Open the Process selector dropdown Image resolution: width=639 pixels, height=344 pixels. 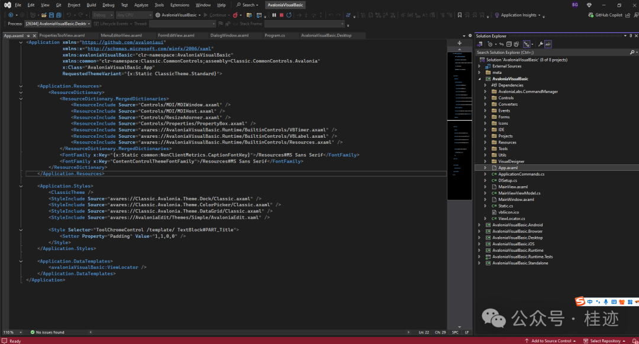(x=57, y=24)
